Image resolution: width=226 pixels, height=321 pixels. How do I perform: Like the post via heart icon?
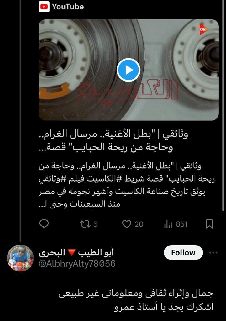point(127,224)
